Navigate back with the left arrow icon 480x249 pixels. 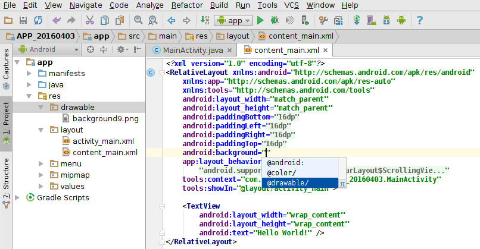[172, 20]
